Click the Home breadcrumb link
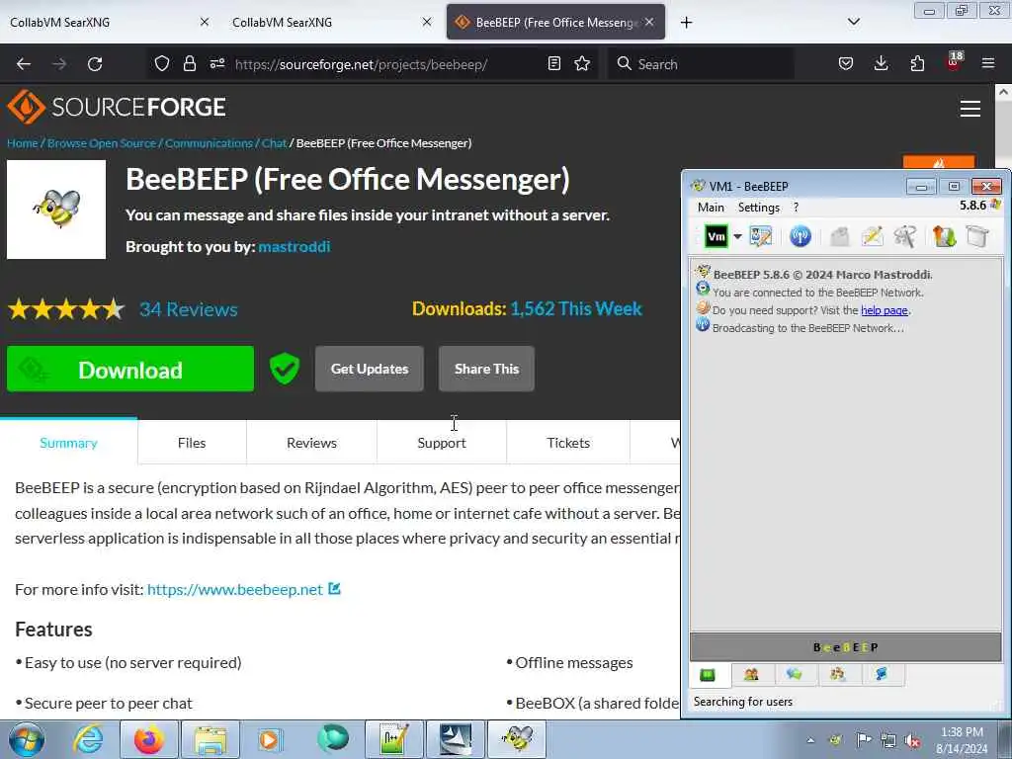Screen dimensions: 1012x759 [23, 143]
